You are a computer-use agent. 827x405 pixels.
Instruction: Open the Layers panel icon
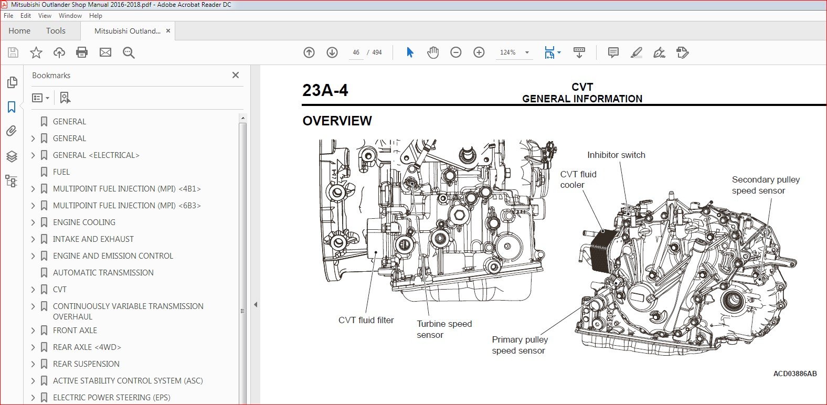[12, 156]
